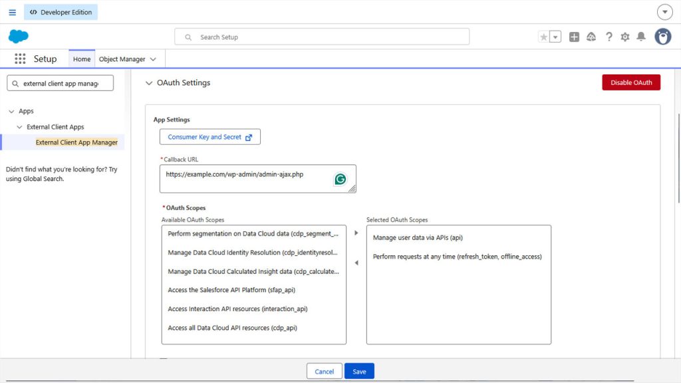Click the global actions plus icon
The height and width of the screenshot is (383, 681).
click(x=574, y=37)
